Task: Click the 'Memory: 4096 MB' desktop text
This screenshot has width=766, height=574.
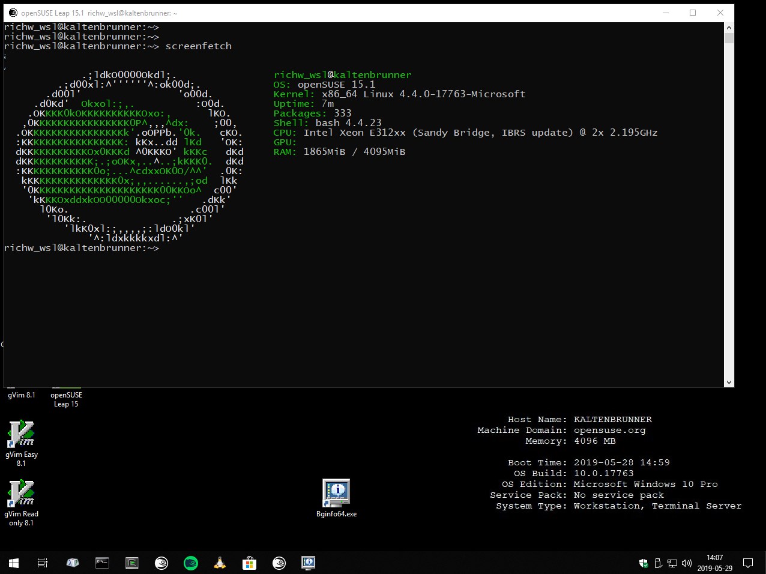Action: (x=570, y=441)
